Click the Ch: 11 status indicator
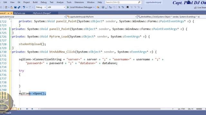Viewport: 206px width, 115px height. click(x=191, y=109)
